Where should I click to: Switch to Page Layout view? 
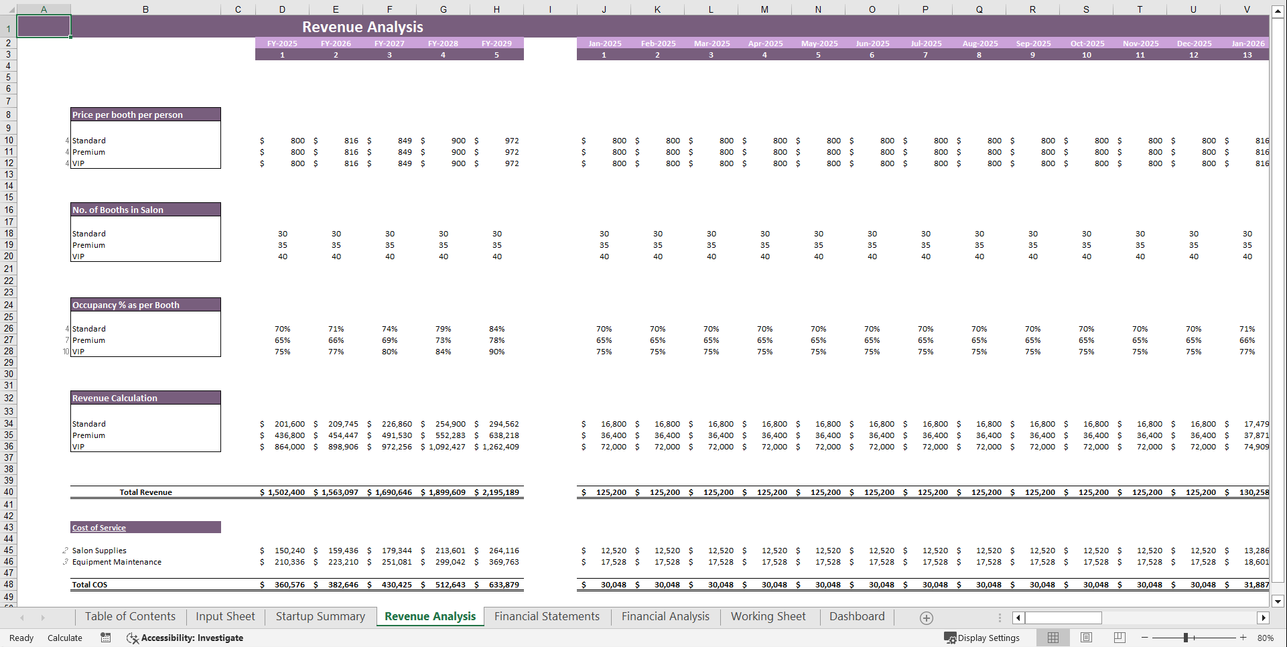click(1087, 638)
